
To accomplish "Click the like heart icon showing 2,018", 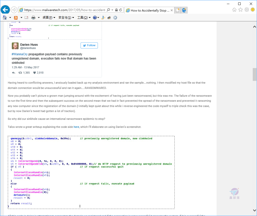I will (34, 73).
